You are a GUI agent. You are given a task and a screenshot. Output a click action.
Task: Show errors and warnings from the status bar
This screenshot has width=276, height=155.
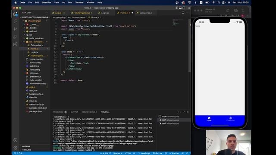coord(18,153)
